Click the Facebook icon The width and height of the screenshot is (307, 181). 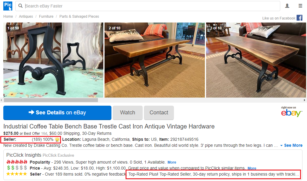point(299,18)
